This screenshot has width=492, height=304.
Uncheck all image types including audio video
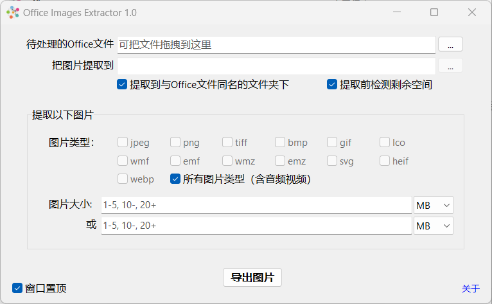point(175,179)
